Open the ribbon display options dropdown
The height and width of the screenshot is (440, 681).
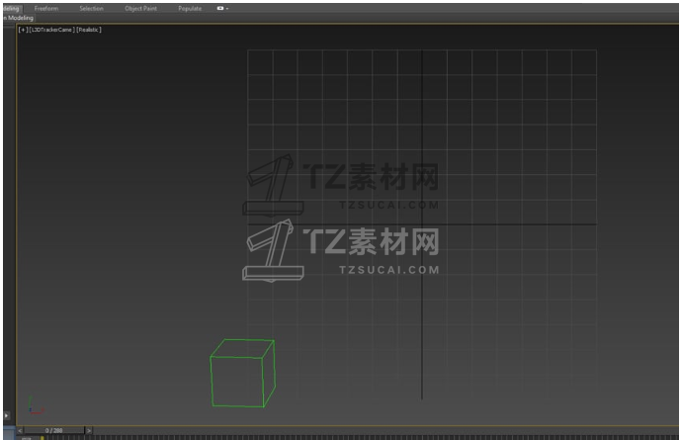[222, 8]
